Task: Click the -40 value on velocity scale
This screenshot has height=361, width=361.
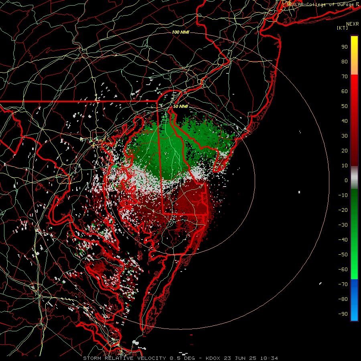Action: pyautogui.click(x=343, y=240)
